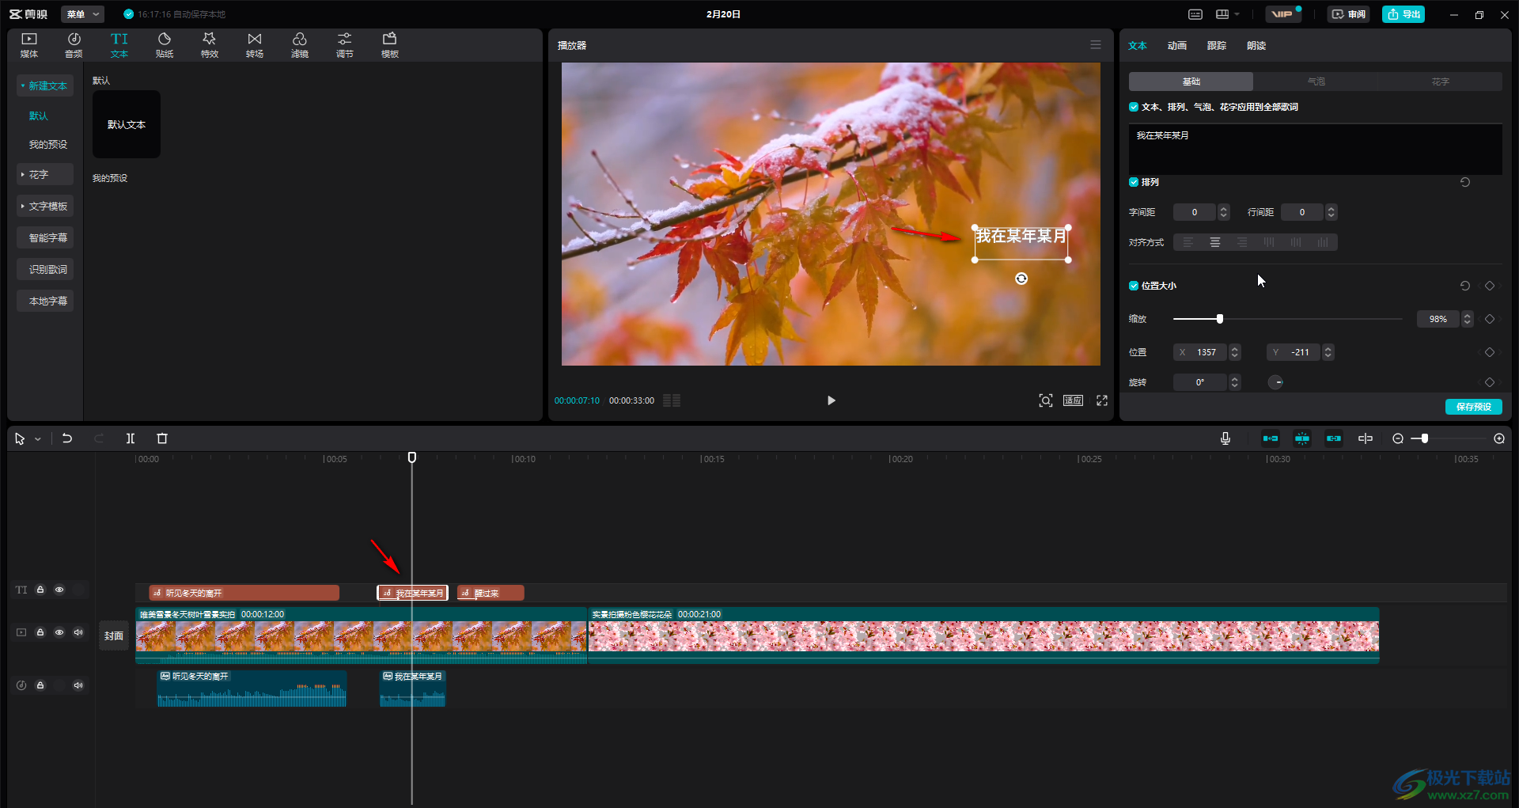Open the 特效 effects panel
The width and height of the screenshot is (1519, 808).
tap(210, 45)
